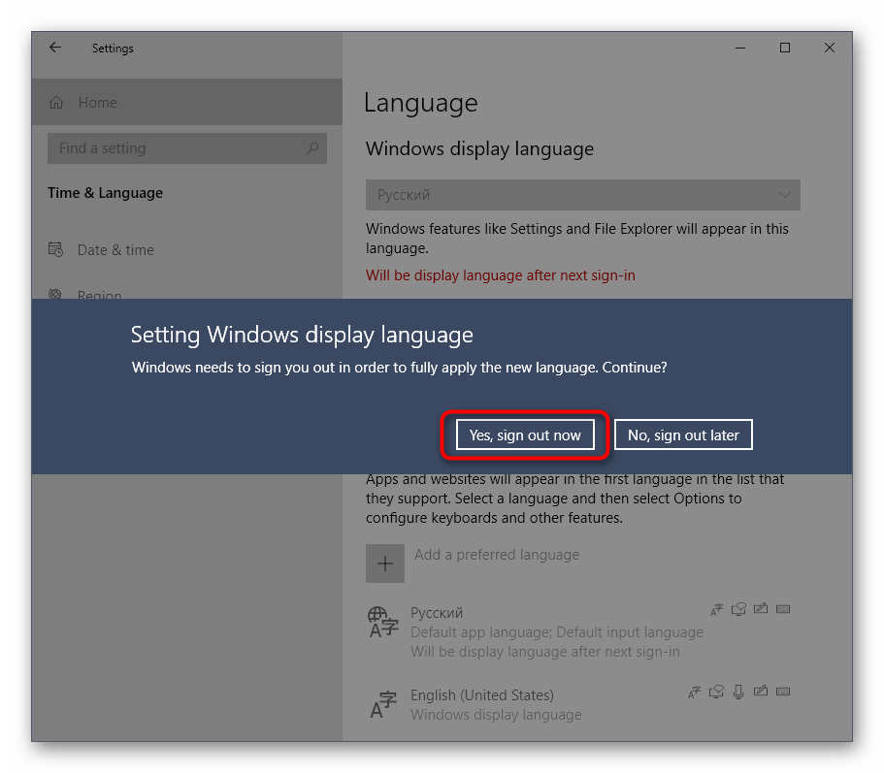Viewport: 884px width, 773px height.
Task: Open Home in the Settings sidebar
Action: 186,102
